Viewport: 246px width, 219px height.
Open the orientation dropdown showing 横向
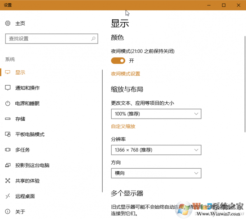click(x=156, y=173)
